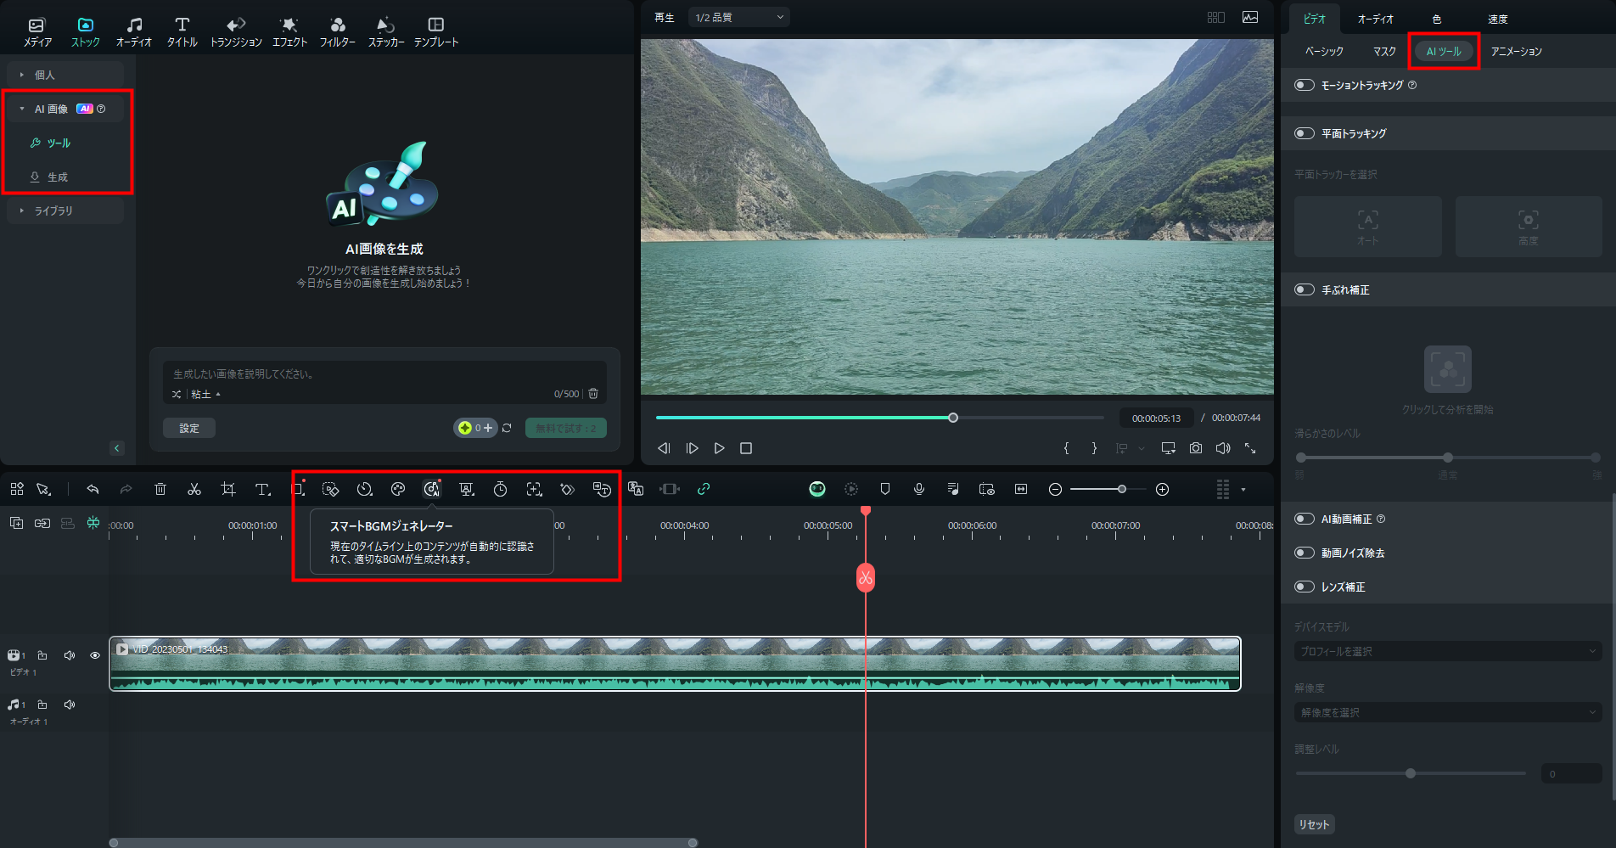Take a snapshot with the camera icon

[1195, 448]
